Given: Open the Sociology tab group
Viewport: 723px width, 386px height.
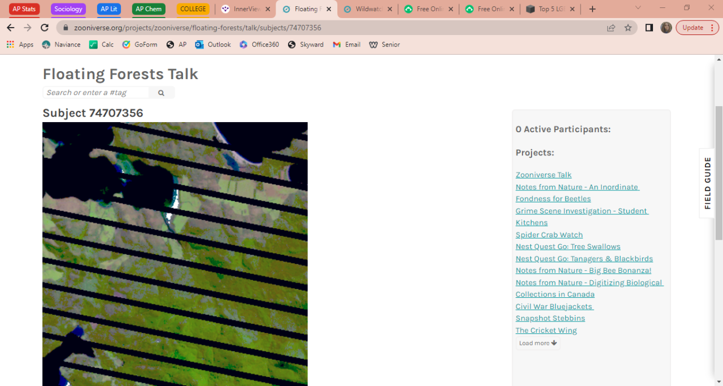Looking at the screenshot, I should pos(68,9).
